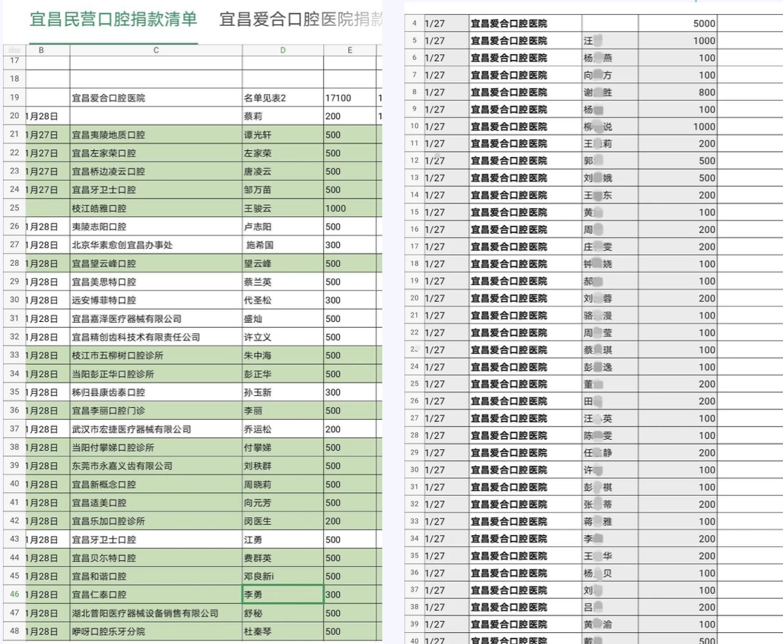This screenshot has height=644, width=783.
Task: Select the 宜昌牙卫士口腔 cell in row 24
Action: tap(156, 190)
